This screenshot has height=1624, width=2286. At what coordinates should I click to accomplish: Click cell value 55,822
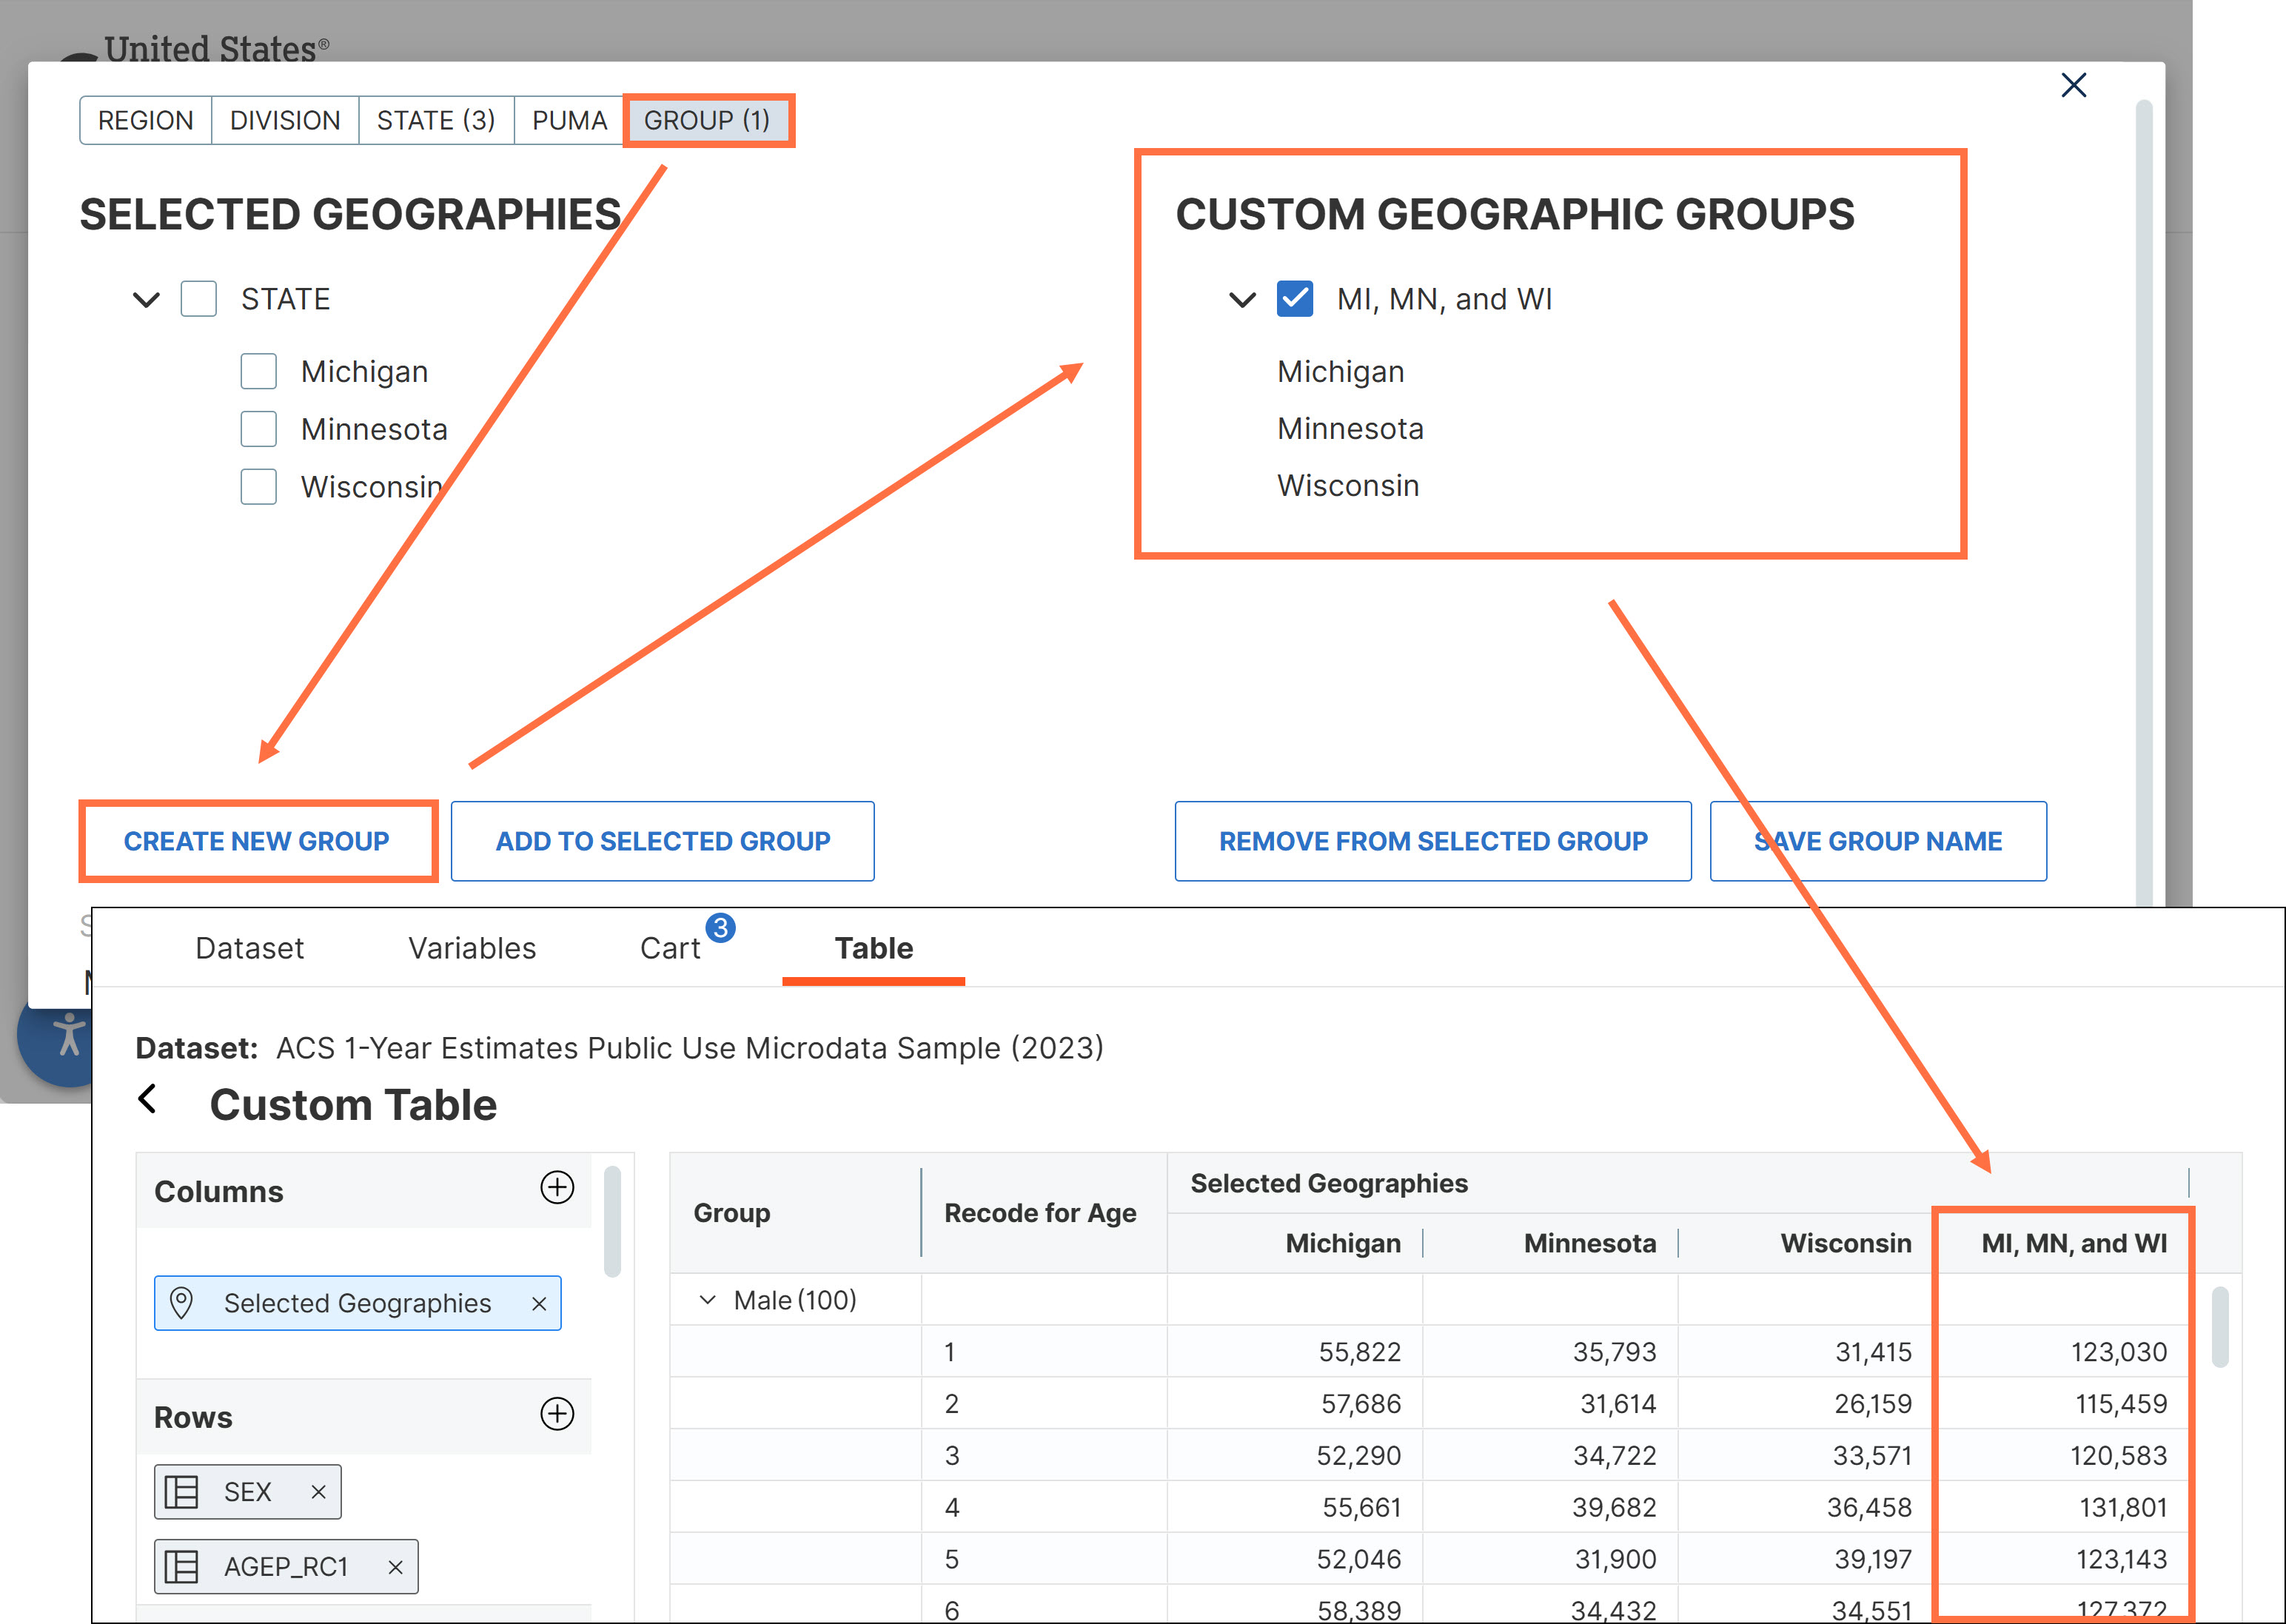pos(1359,1352)
